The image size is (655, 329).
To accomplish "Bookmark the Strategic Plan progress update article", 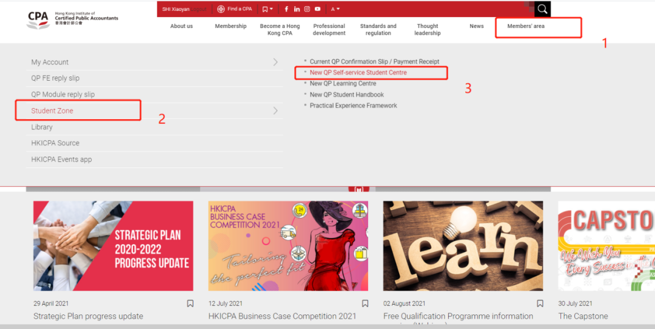I will tap(190, 304).
